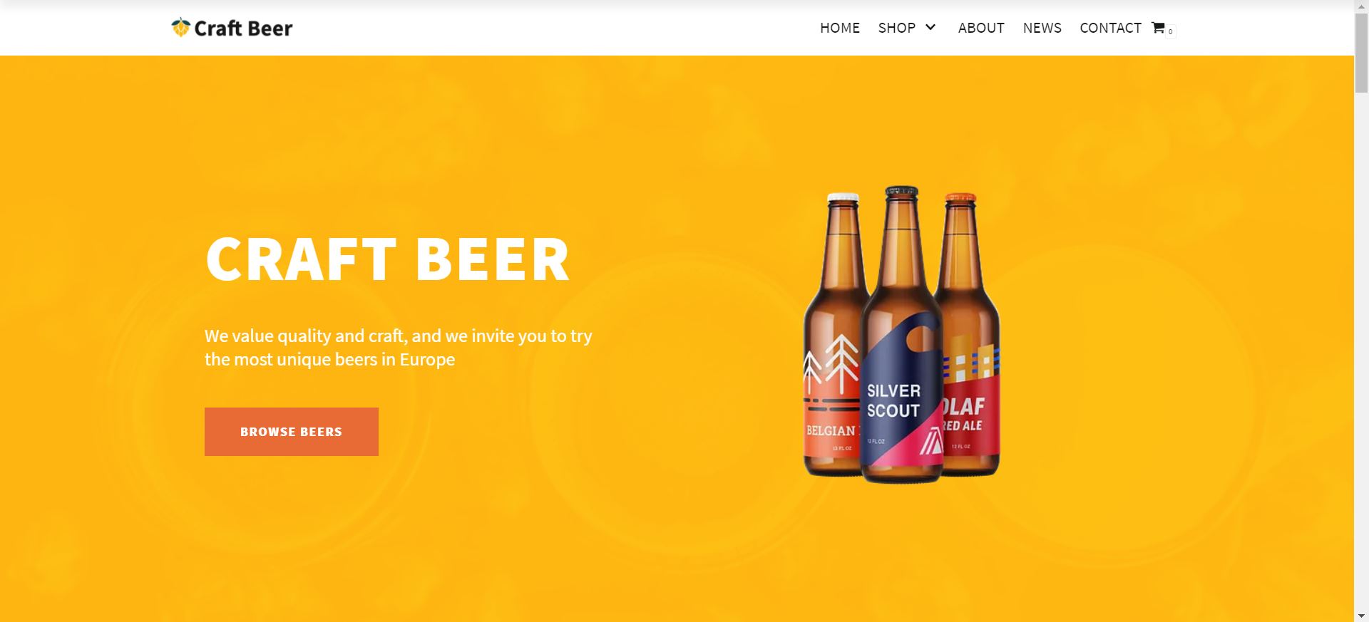The width and height of the screenshot is (1369, 622).
Task: Navigate to the CONTACT page
Action: 1110,28
